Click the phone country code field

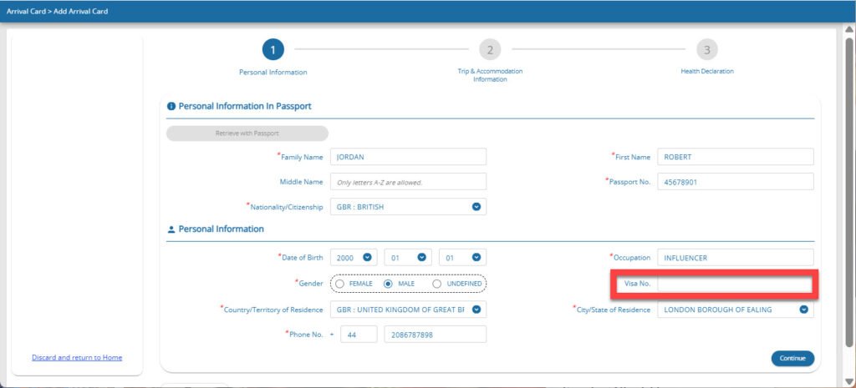[x=359, y=335]
